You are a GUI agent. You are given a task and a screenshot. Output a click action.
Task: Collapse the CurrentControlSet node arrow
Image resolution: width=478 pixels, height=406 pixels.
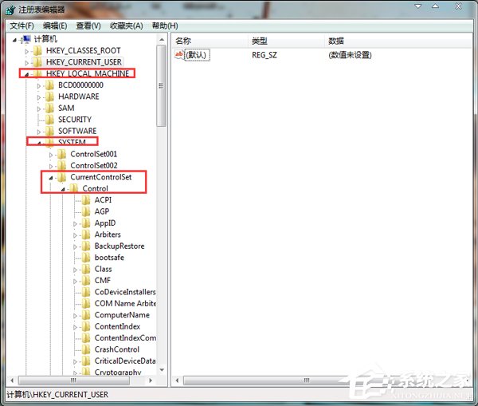51,178
